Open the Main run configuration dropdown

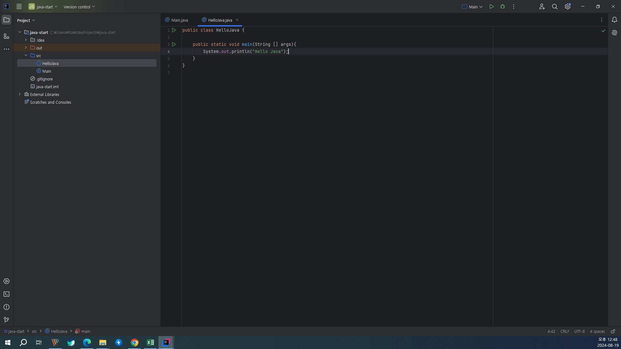point(472,7)
